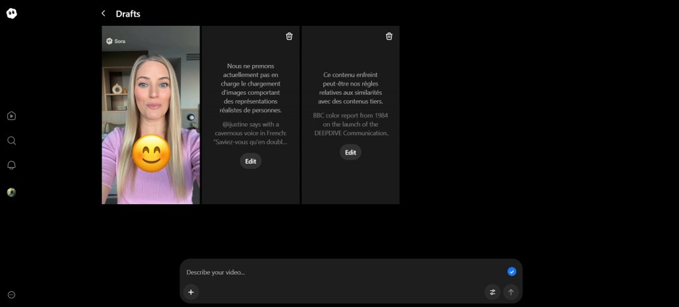Open the video feed from the sidebar
The width and height of the screenshot is (679, 307).
click(11, 116)
